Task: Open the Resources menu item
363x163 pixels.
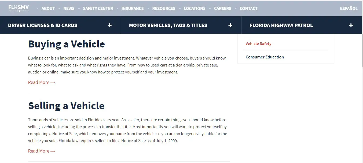Action: pos(164,8)
